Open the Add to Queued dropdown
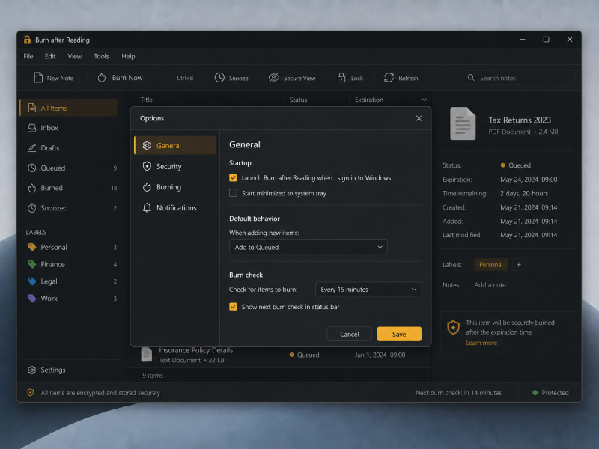The height and width of the screenshot is (449, 599). click(308, 247)
